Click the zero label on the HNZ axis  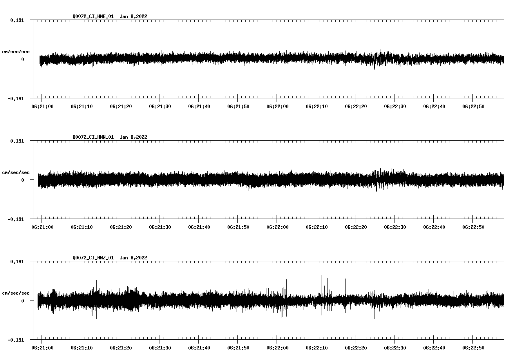[x=23, y=300]
